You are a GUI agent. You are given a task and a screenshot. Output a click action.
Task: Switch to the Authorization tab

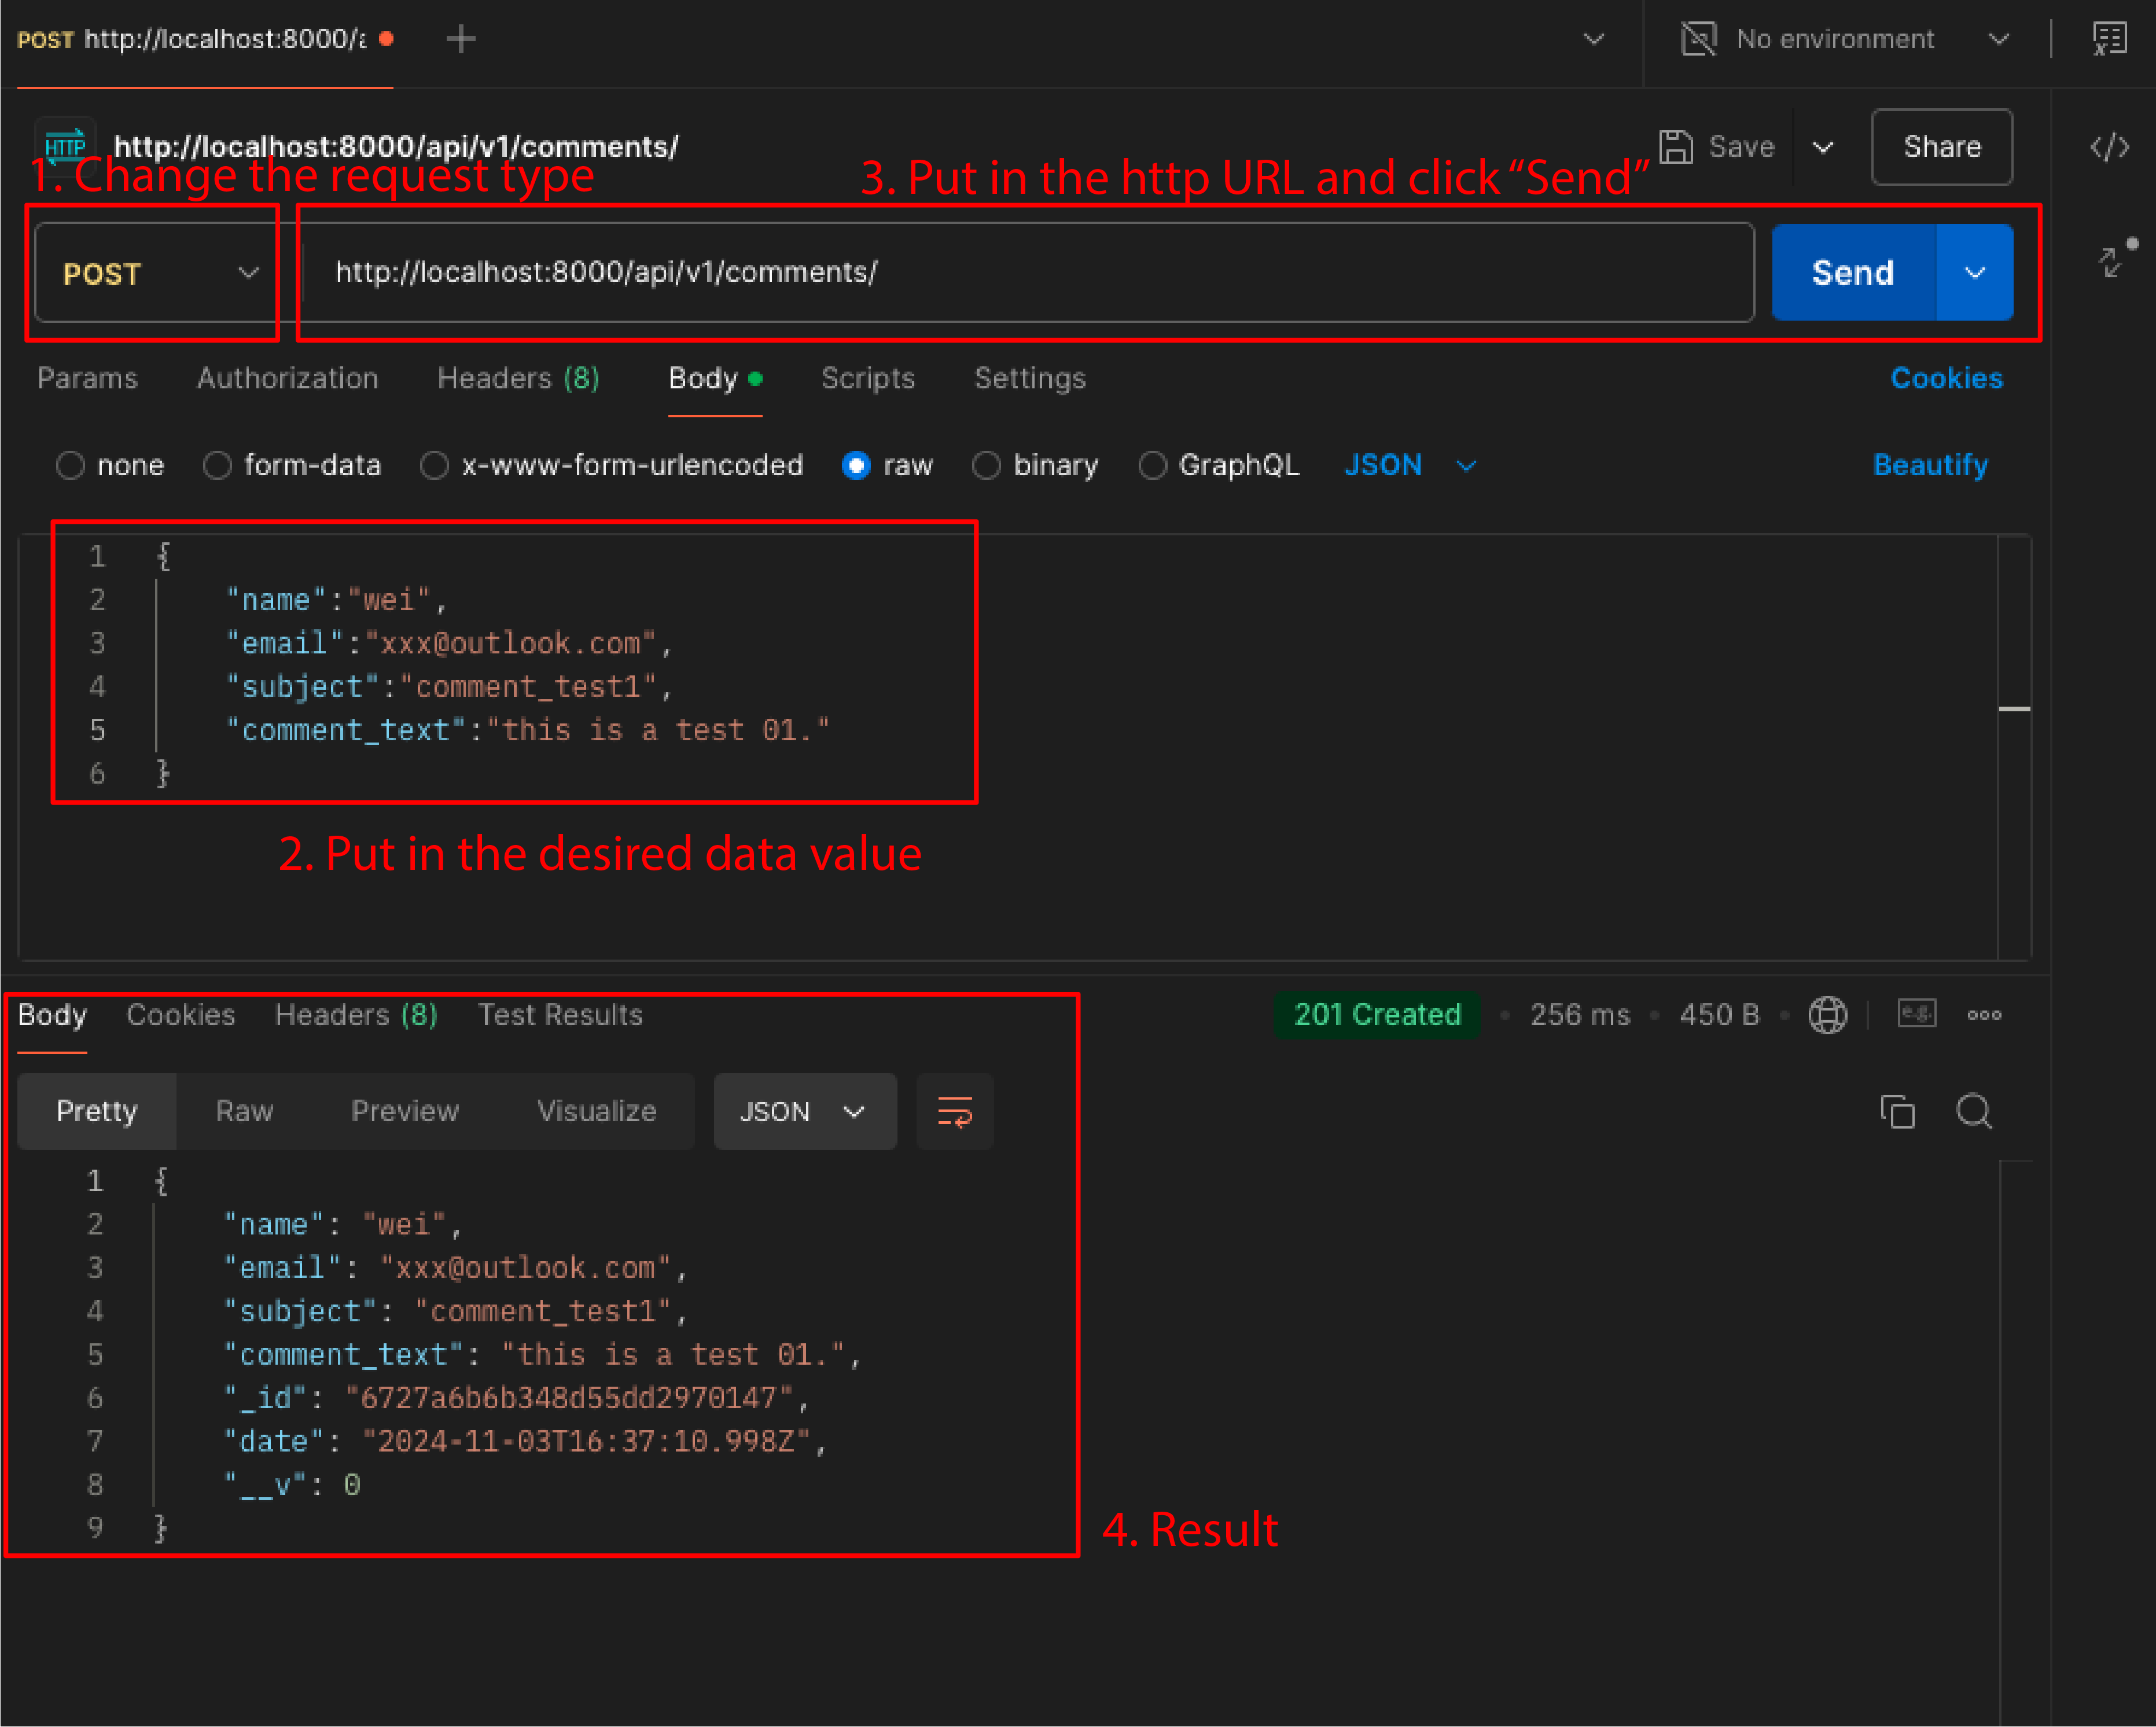[x=287, y=377]
